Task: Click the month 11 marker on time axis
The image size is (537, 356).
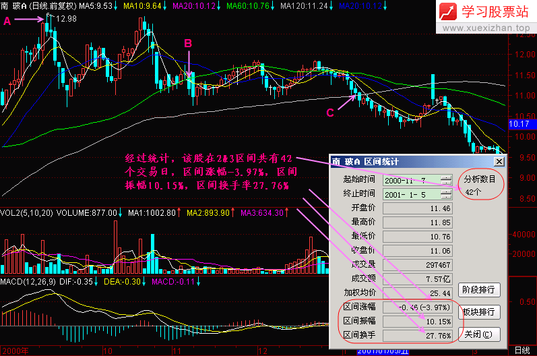Action: [176, 351]
